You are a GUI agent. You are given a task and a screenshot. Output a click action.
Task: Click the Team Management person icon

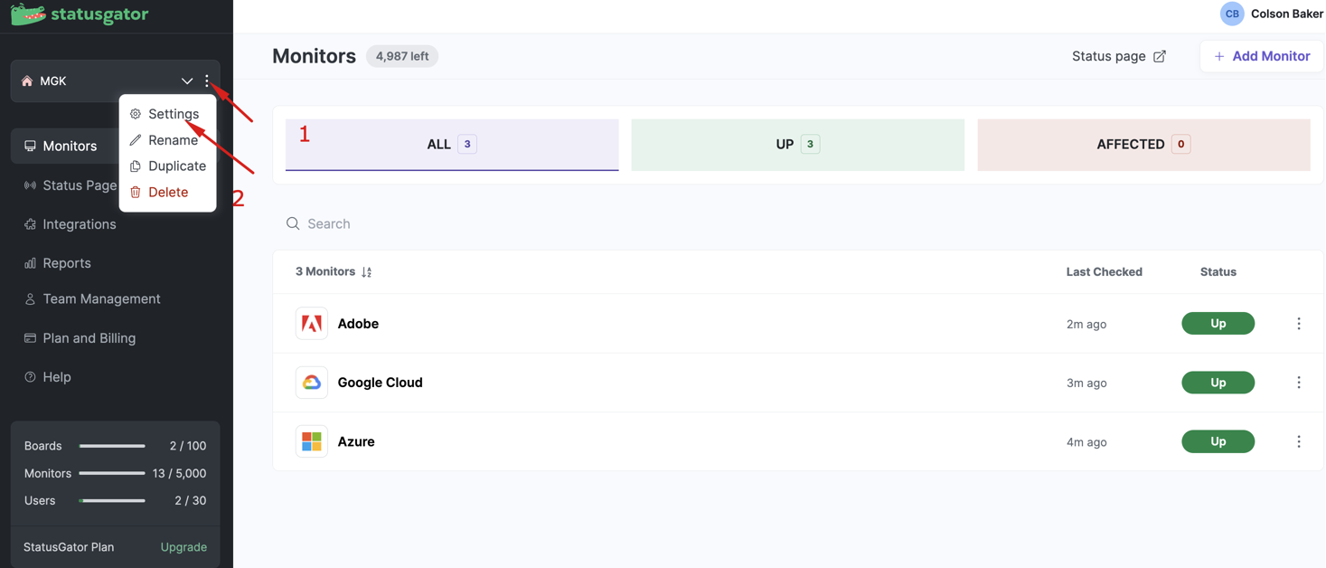30,298
